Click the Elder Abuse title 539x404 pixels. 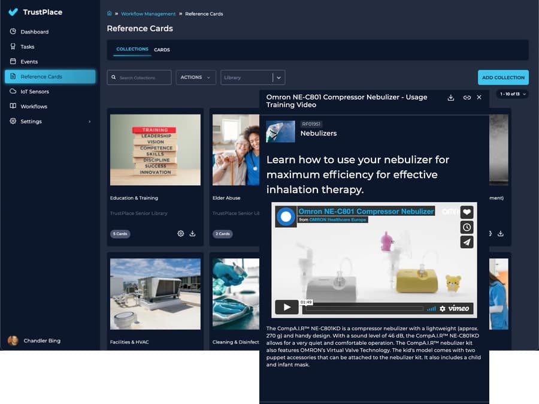click(226, 198)
